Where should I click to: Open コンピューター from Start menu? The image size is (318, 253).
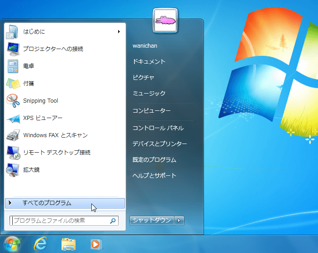152,111
